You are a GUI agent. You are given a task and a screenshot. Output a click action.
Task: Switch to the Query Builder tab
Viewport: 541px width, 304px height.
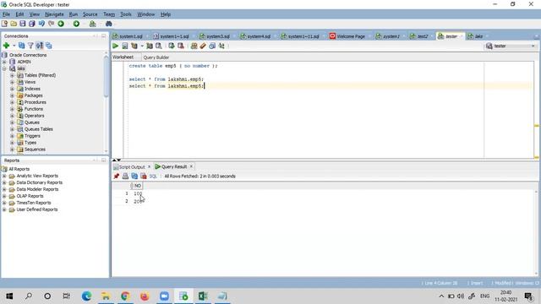pyautogui.click(x=156, y=57)
